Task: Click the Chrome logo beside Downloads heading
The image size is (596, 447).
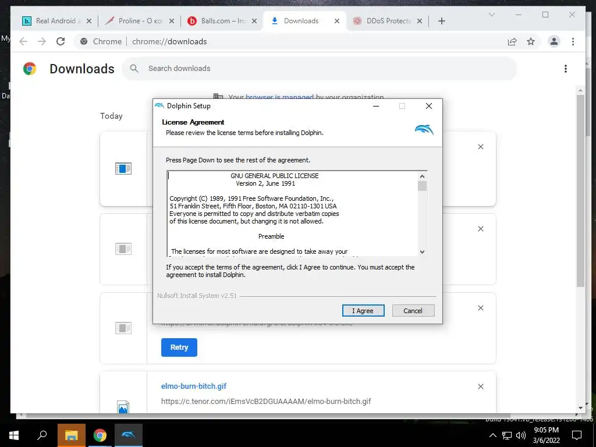Action: point(30,69)
